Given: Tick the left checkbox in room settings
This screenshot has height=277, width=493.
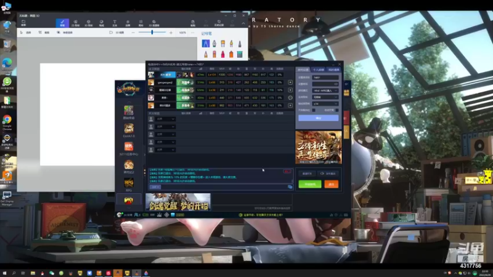Looking at the screenshot, I should click(314, 110).
